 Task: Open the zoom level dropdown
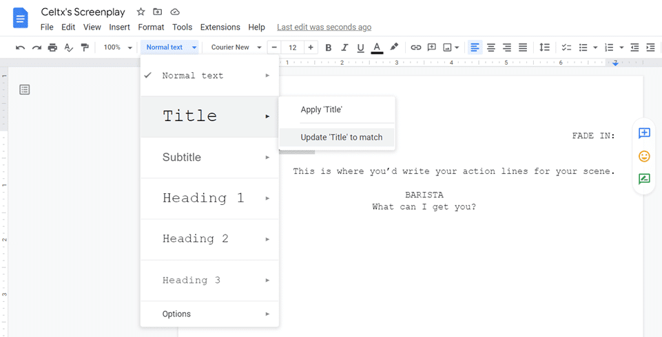point(118,47)
